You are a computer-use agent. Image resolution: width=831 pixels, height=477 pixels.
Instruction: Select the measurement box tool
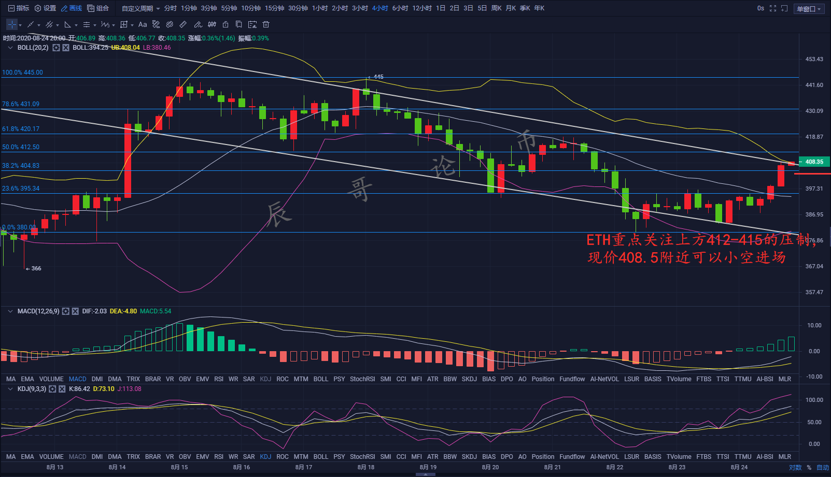coord(124,24)
